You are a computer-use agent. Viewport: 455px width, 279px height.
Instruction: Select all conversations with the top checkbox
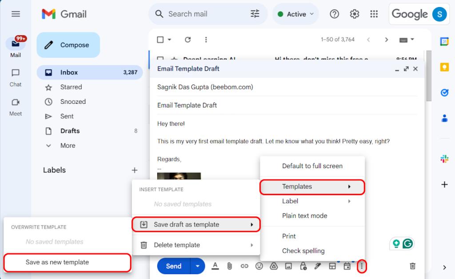pyautogui.click(x=160, y=39)
